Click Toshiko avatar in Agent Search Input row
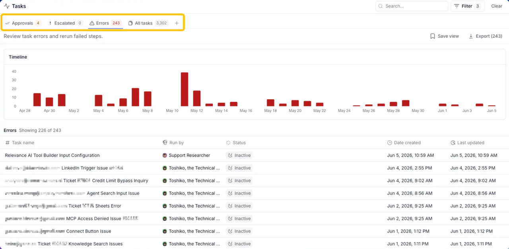Viewport: 509px width, 249px height. [x=165, y=193]
